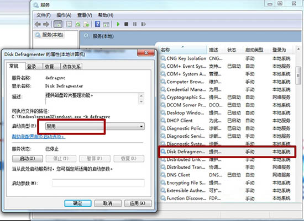Select the Diagnostic Policy service row
Screen dimensions: 304x221
pos(226,128)
